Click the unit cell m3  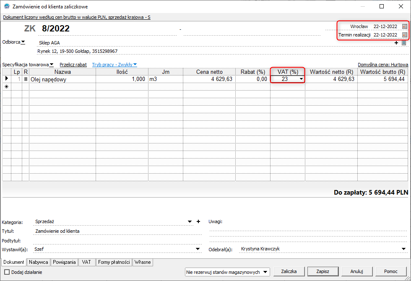click(x=166, y=79)
